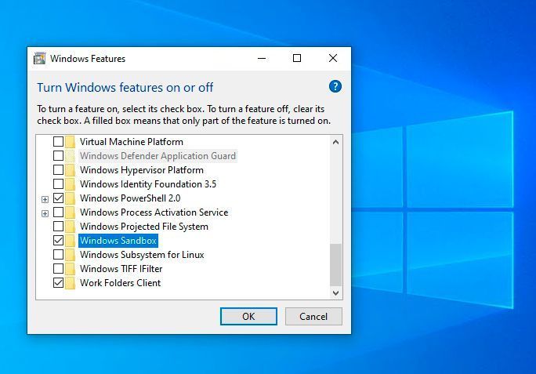This screenshot has height=374, width=536.
Task: Select the Windows Subsystem for Linux label
Action: [x=142, y=255]
